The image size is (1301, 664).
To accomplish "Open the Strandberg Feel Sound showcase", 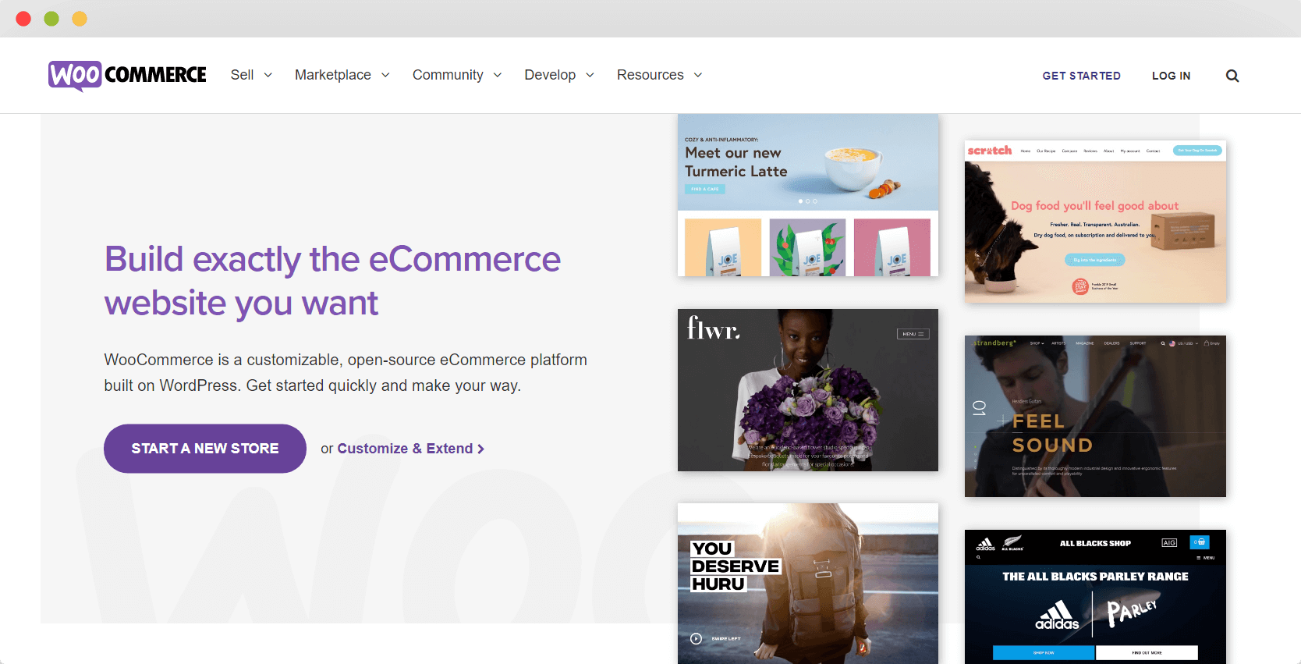I will click(1095, 416).
